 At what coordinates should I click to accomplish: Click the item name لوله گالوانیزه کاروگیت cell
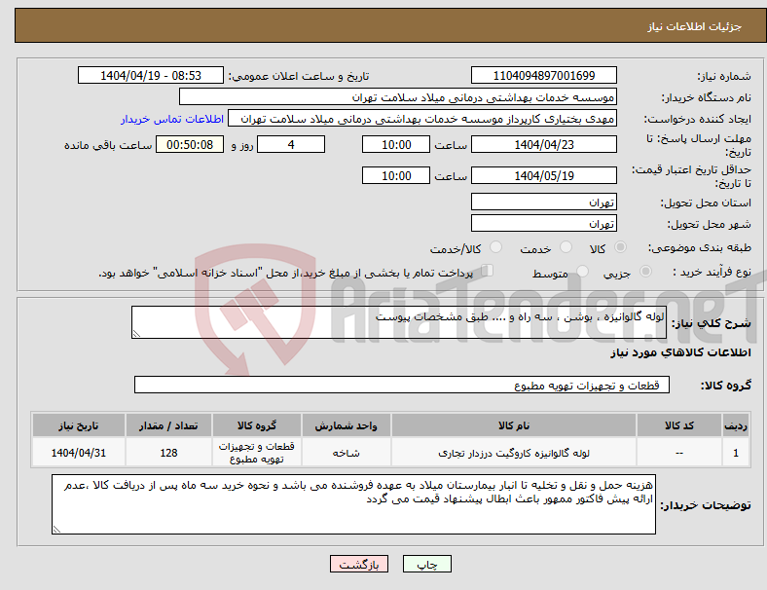(x=514, y=453)
